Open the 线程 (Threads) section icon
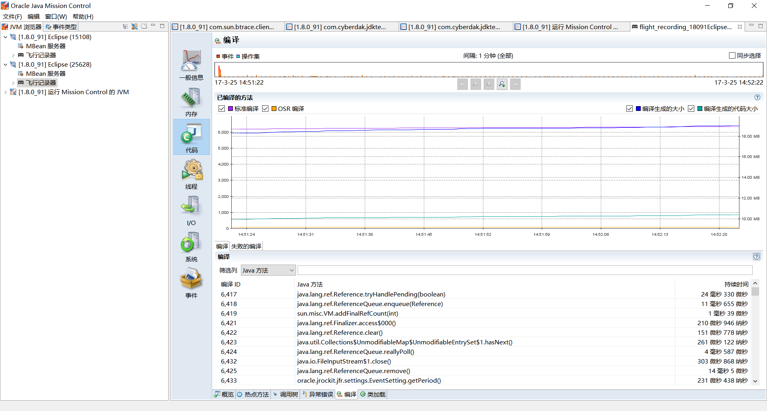 pyautogui.click(x=191, y=174)
